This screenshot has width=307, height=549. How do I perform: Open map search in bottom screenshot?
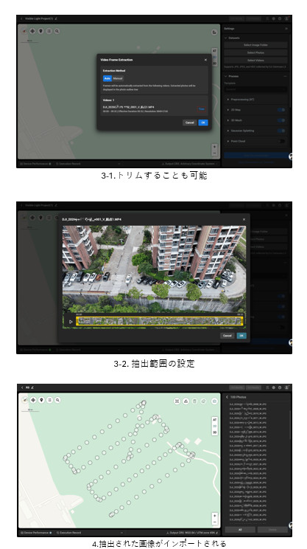tap(57, 400)
